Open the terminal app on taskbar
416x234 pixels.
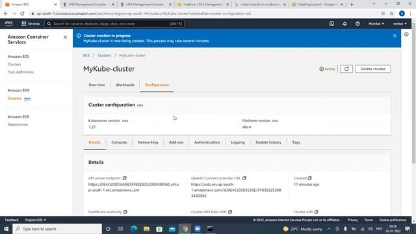click(x=210, y=229)
